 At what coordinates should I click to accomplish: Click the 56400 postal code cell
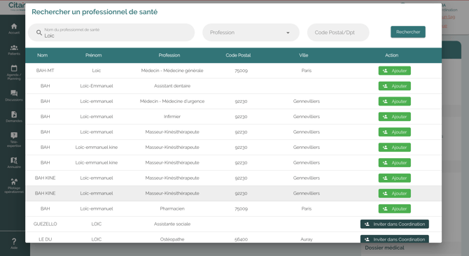241,239
